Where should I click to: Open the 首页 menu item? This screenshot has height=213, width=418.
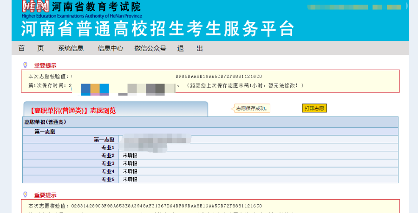click(x=31, y=48)
